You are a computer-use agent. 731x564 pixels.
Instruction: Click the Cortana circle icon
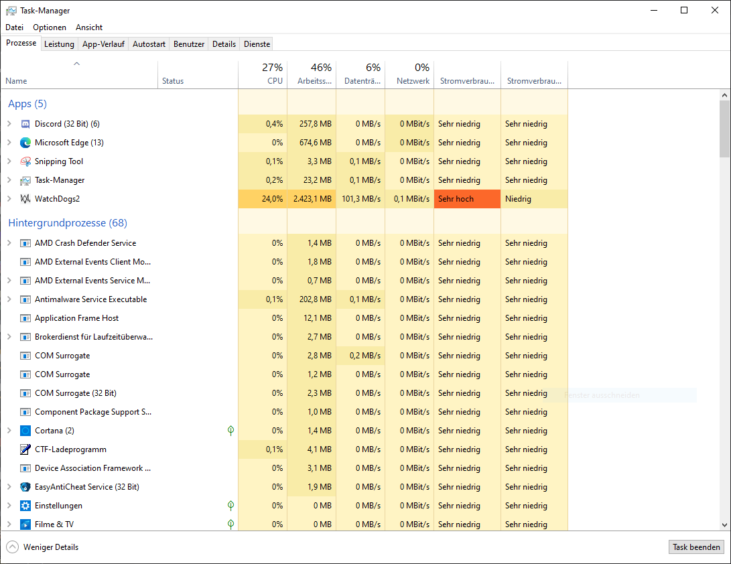(x=25, y=430)
